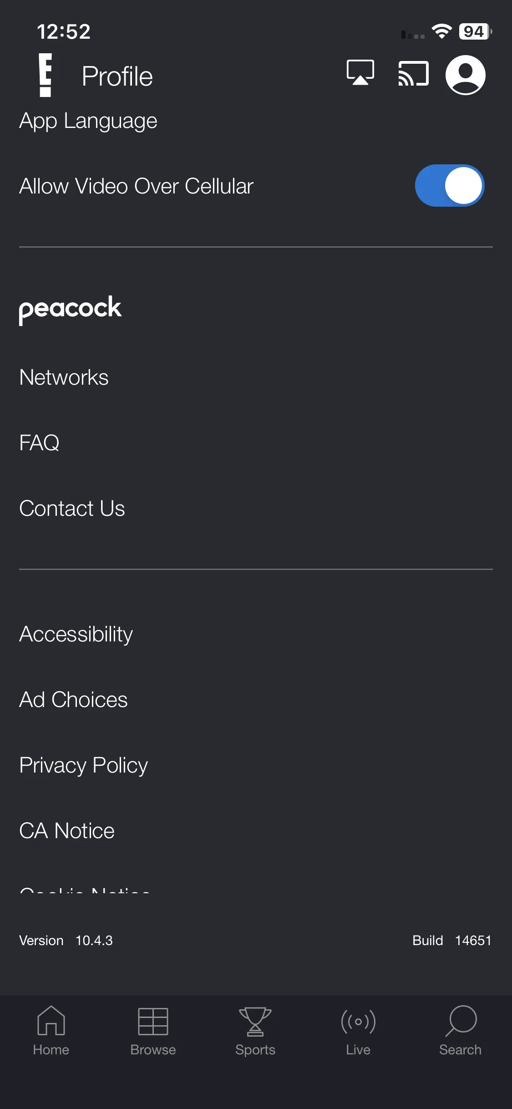The height and width of the screenshot is (1109, 512).
Task: Open the user profile avatar icon
Action: pos(465,75)
